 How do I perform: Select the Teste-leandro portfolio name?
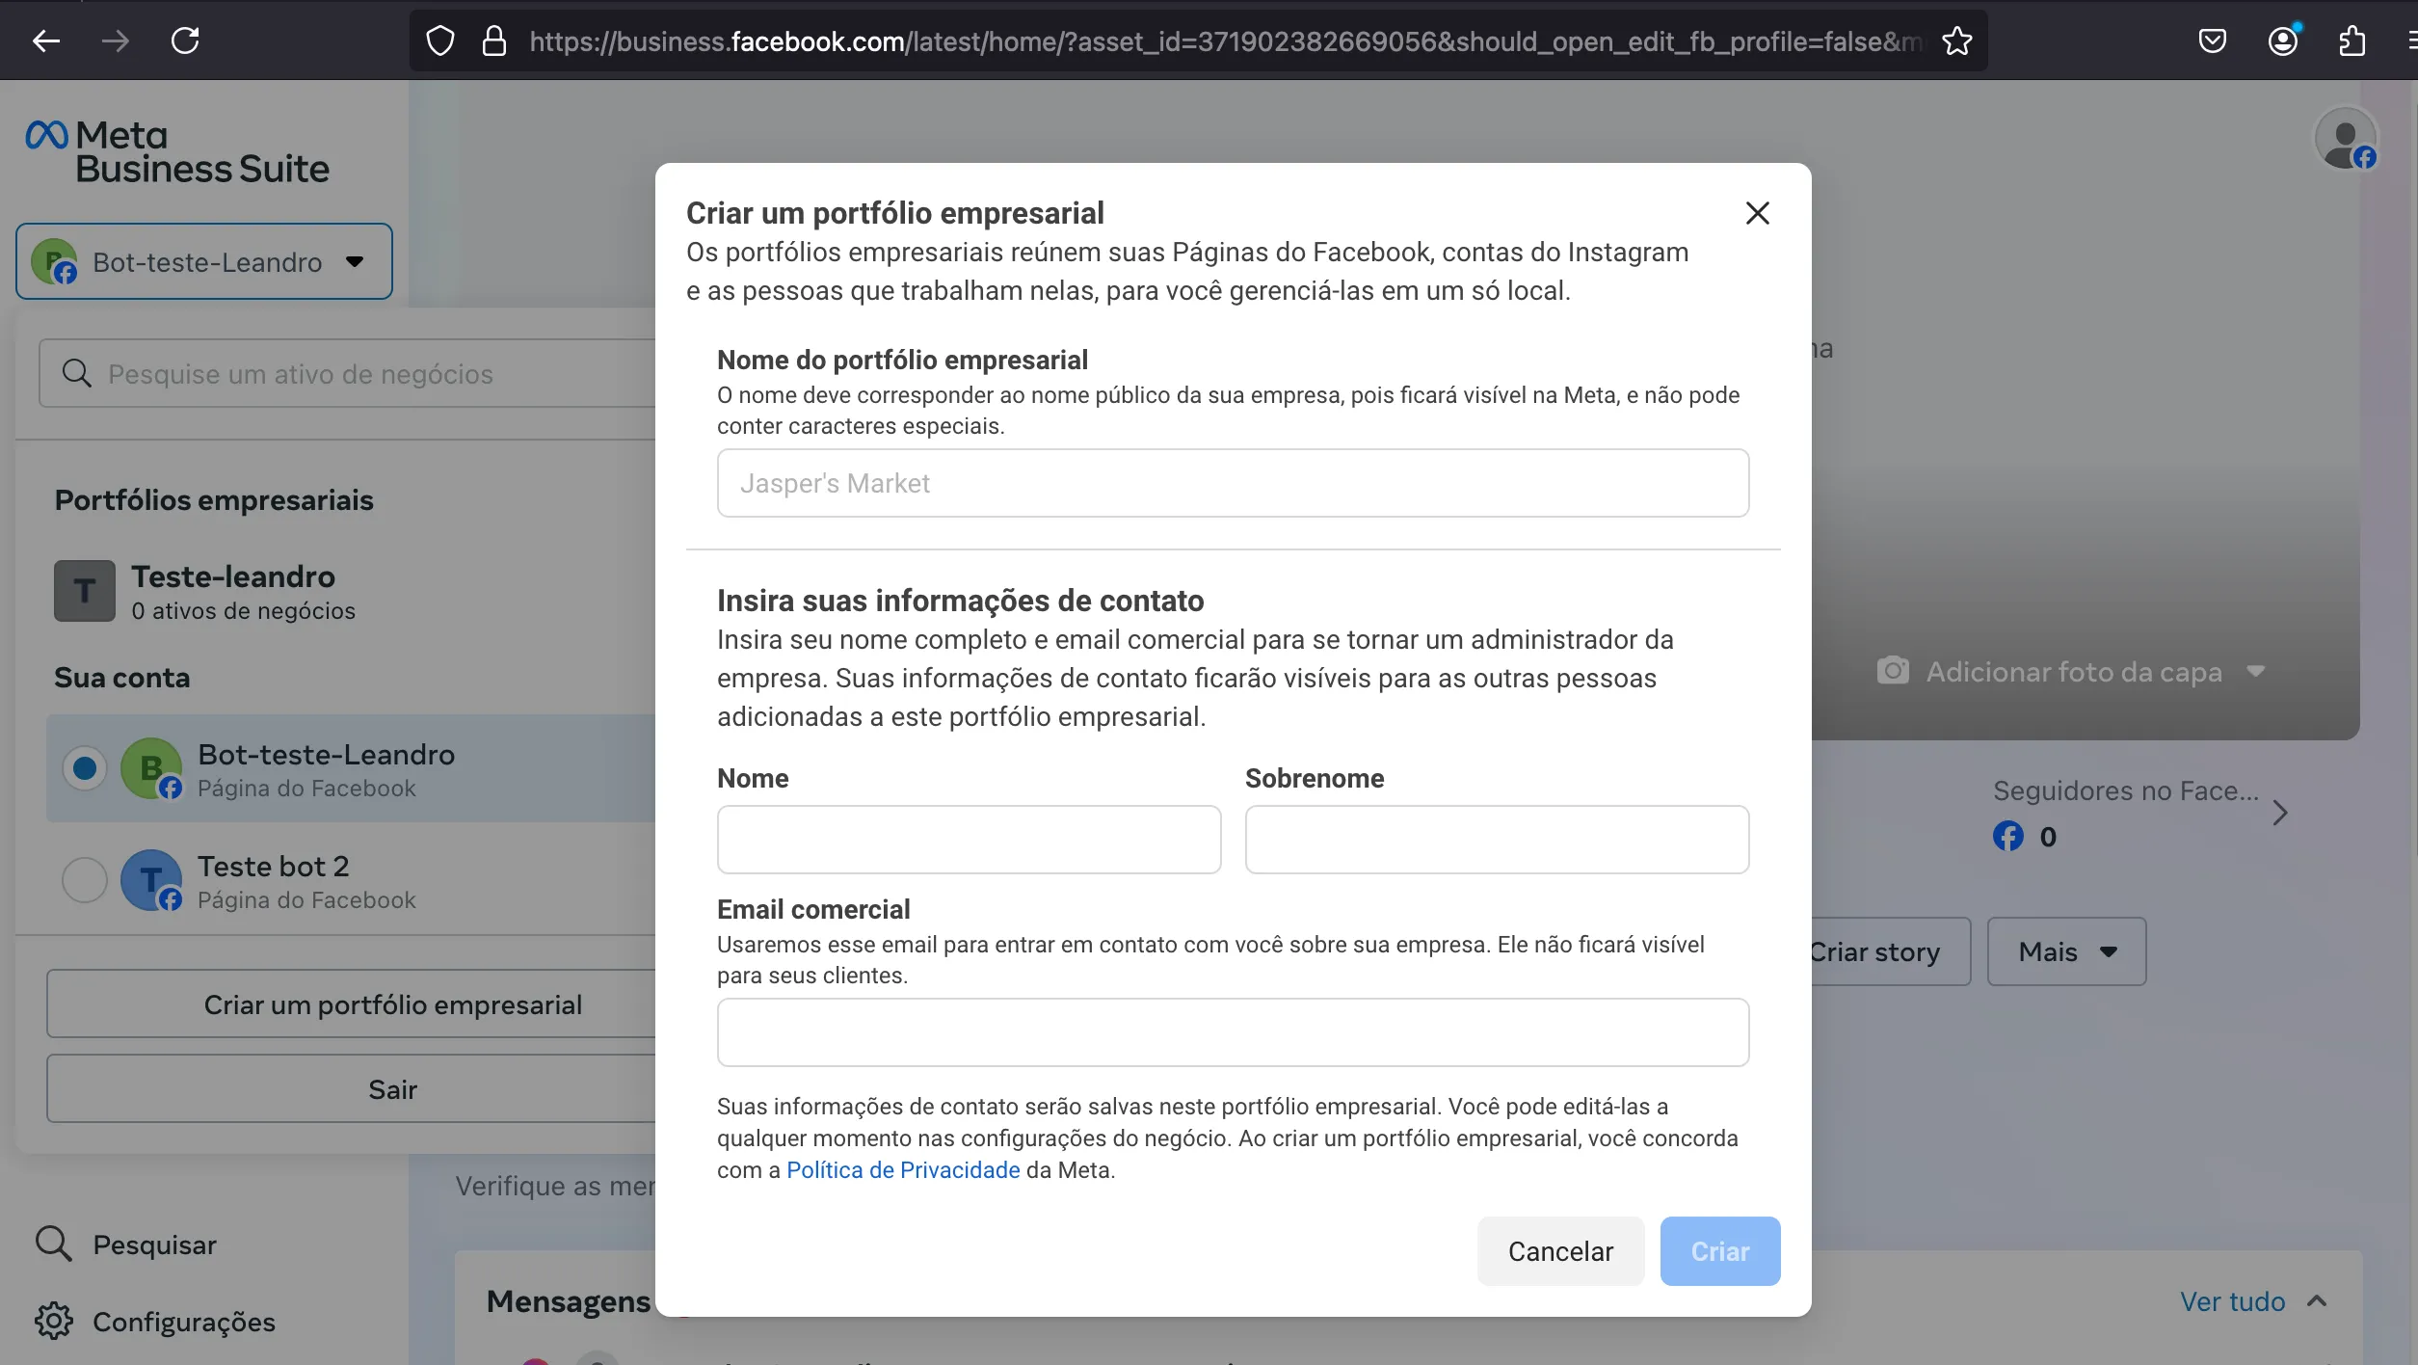(x=233, y=575)
